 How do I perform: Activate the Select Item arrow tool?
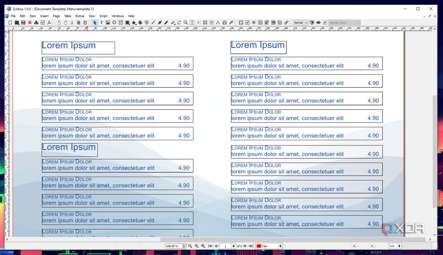click(95, 23)
